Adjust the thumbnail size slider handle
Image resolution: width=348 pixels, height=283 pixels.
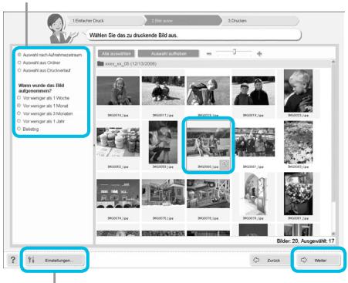click(235, 52)
